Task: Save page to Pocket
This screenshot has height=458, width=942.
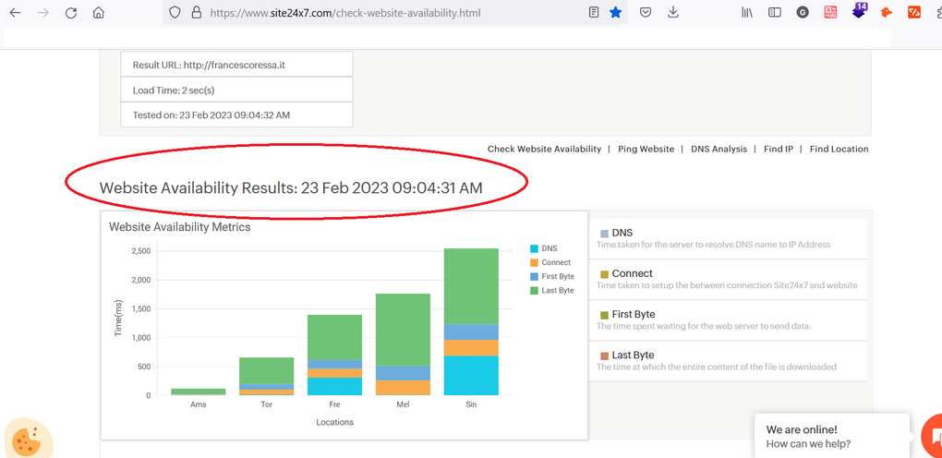Action: click(646, 12)
